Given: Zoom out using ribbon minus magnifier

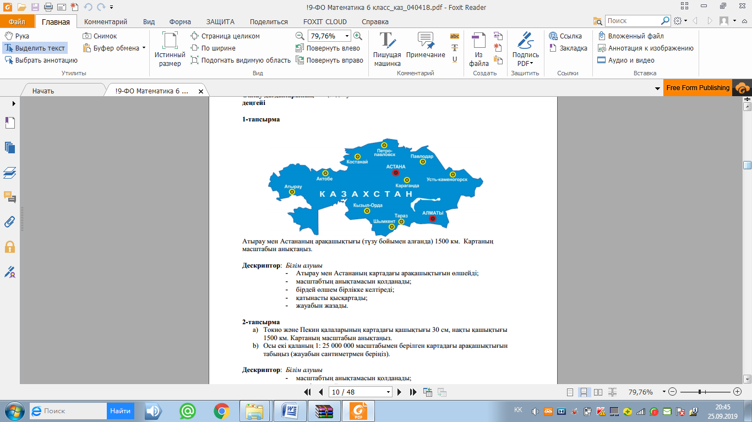Looking at the screenshot, I should (300, 36).
